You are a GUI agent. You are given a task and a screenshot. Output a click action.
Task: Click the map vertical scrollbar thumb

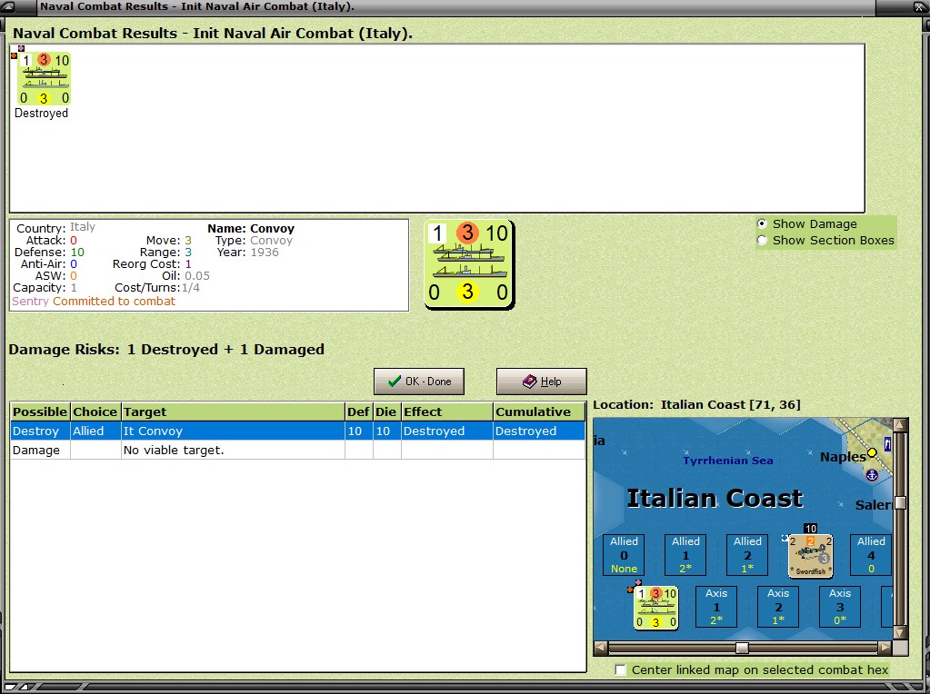point(900,503)
